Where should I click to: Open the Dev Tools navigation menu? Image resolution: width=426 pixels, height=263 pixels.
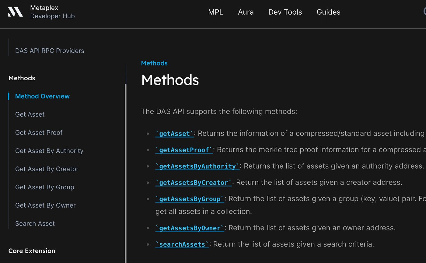click(x=285, y=12)
